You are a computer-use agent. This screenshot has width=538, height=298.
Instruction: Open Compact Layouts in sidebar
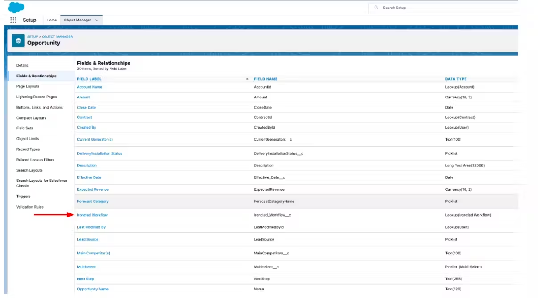(31, 118)
